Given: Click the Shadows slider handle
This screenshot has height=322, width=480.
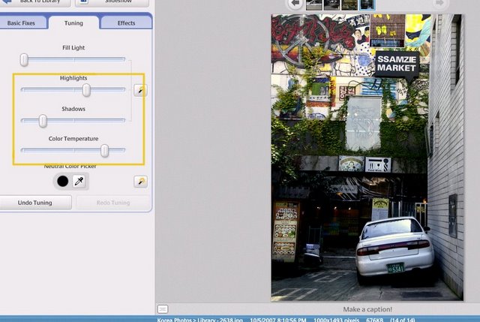Looking at the screenshot, I should click(43, 121).
